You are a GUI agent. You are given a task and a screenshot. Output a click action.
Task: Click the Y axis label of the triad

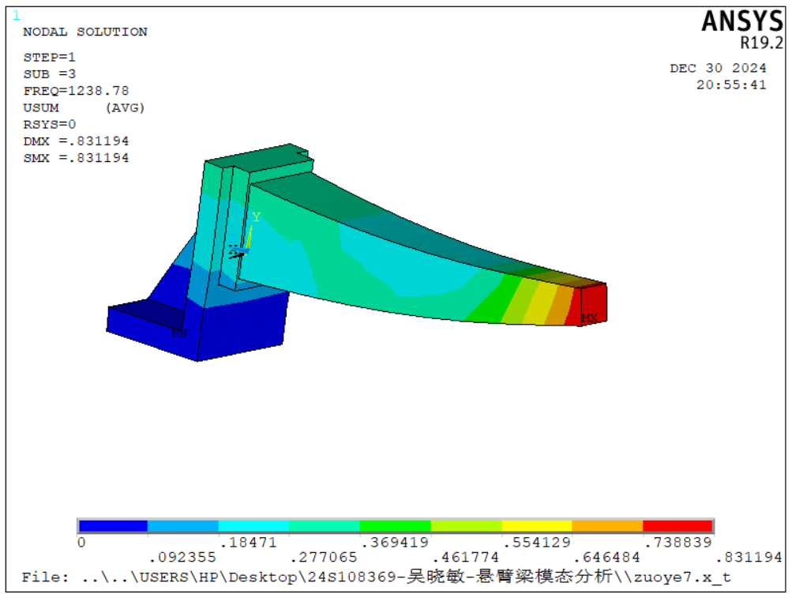[x=256, y=217]
